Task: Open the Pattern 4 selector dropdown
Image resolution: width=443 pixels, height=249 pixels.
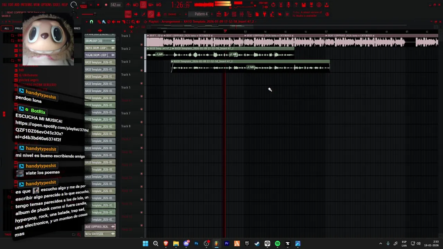Action: pos(199,14)
